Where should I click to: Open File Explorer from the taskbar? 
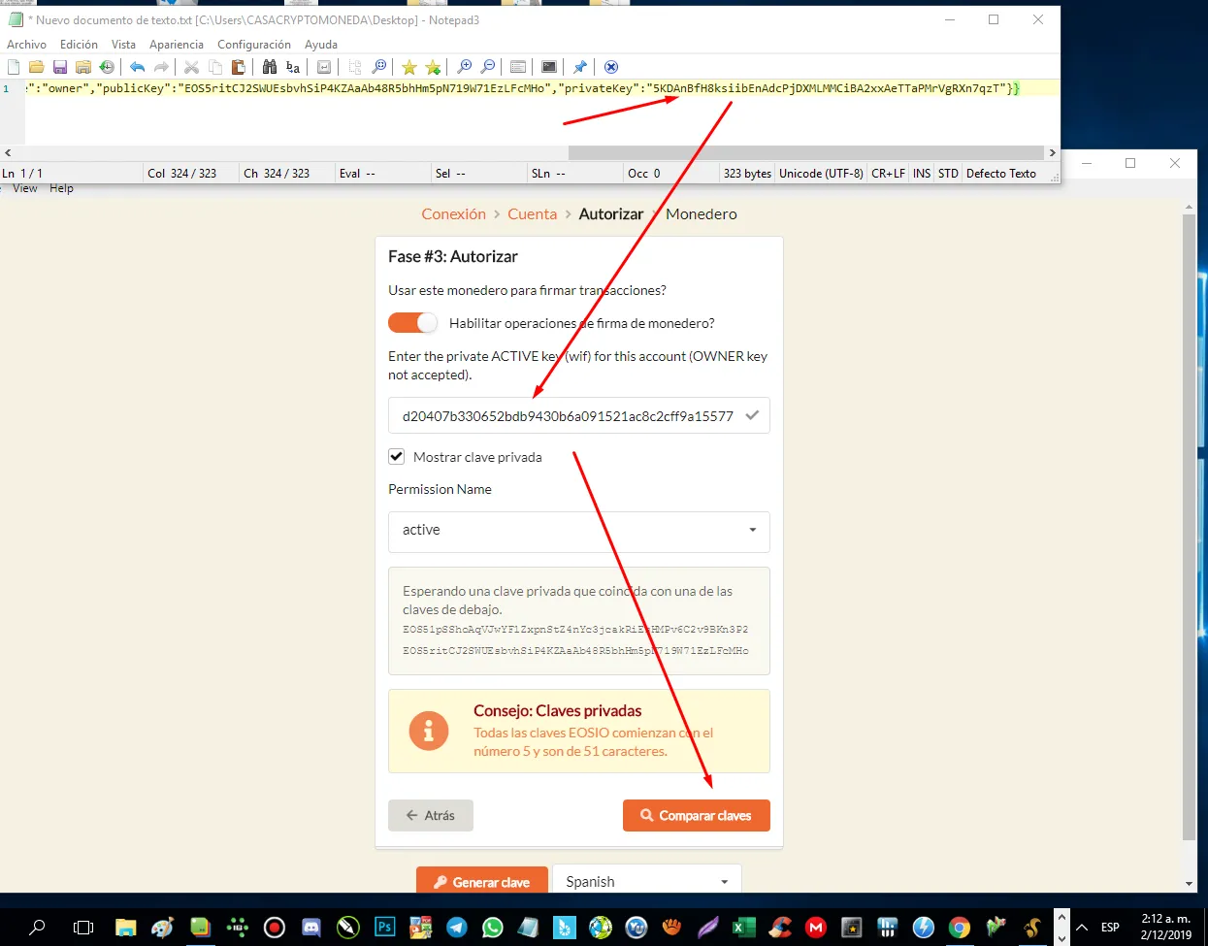(125, 928)
